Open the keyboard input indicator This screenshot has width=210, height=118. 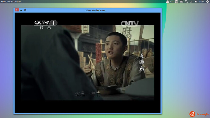pyautogui.click(x=181, y=2)
